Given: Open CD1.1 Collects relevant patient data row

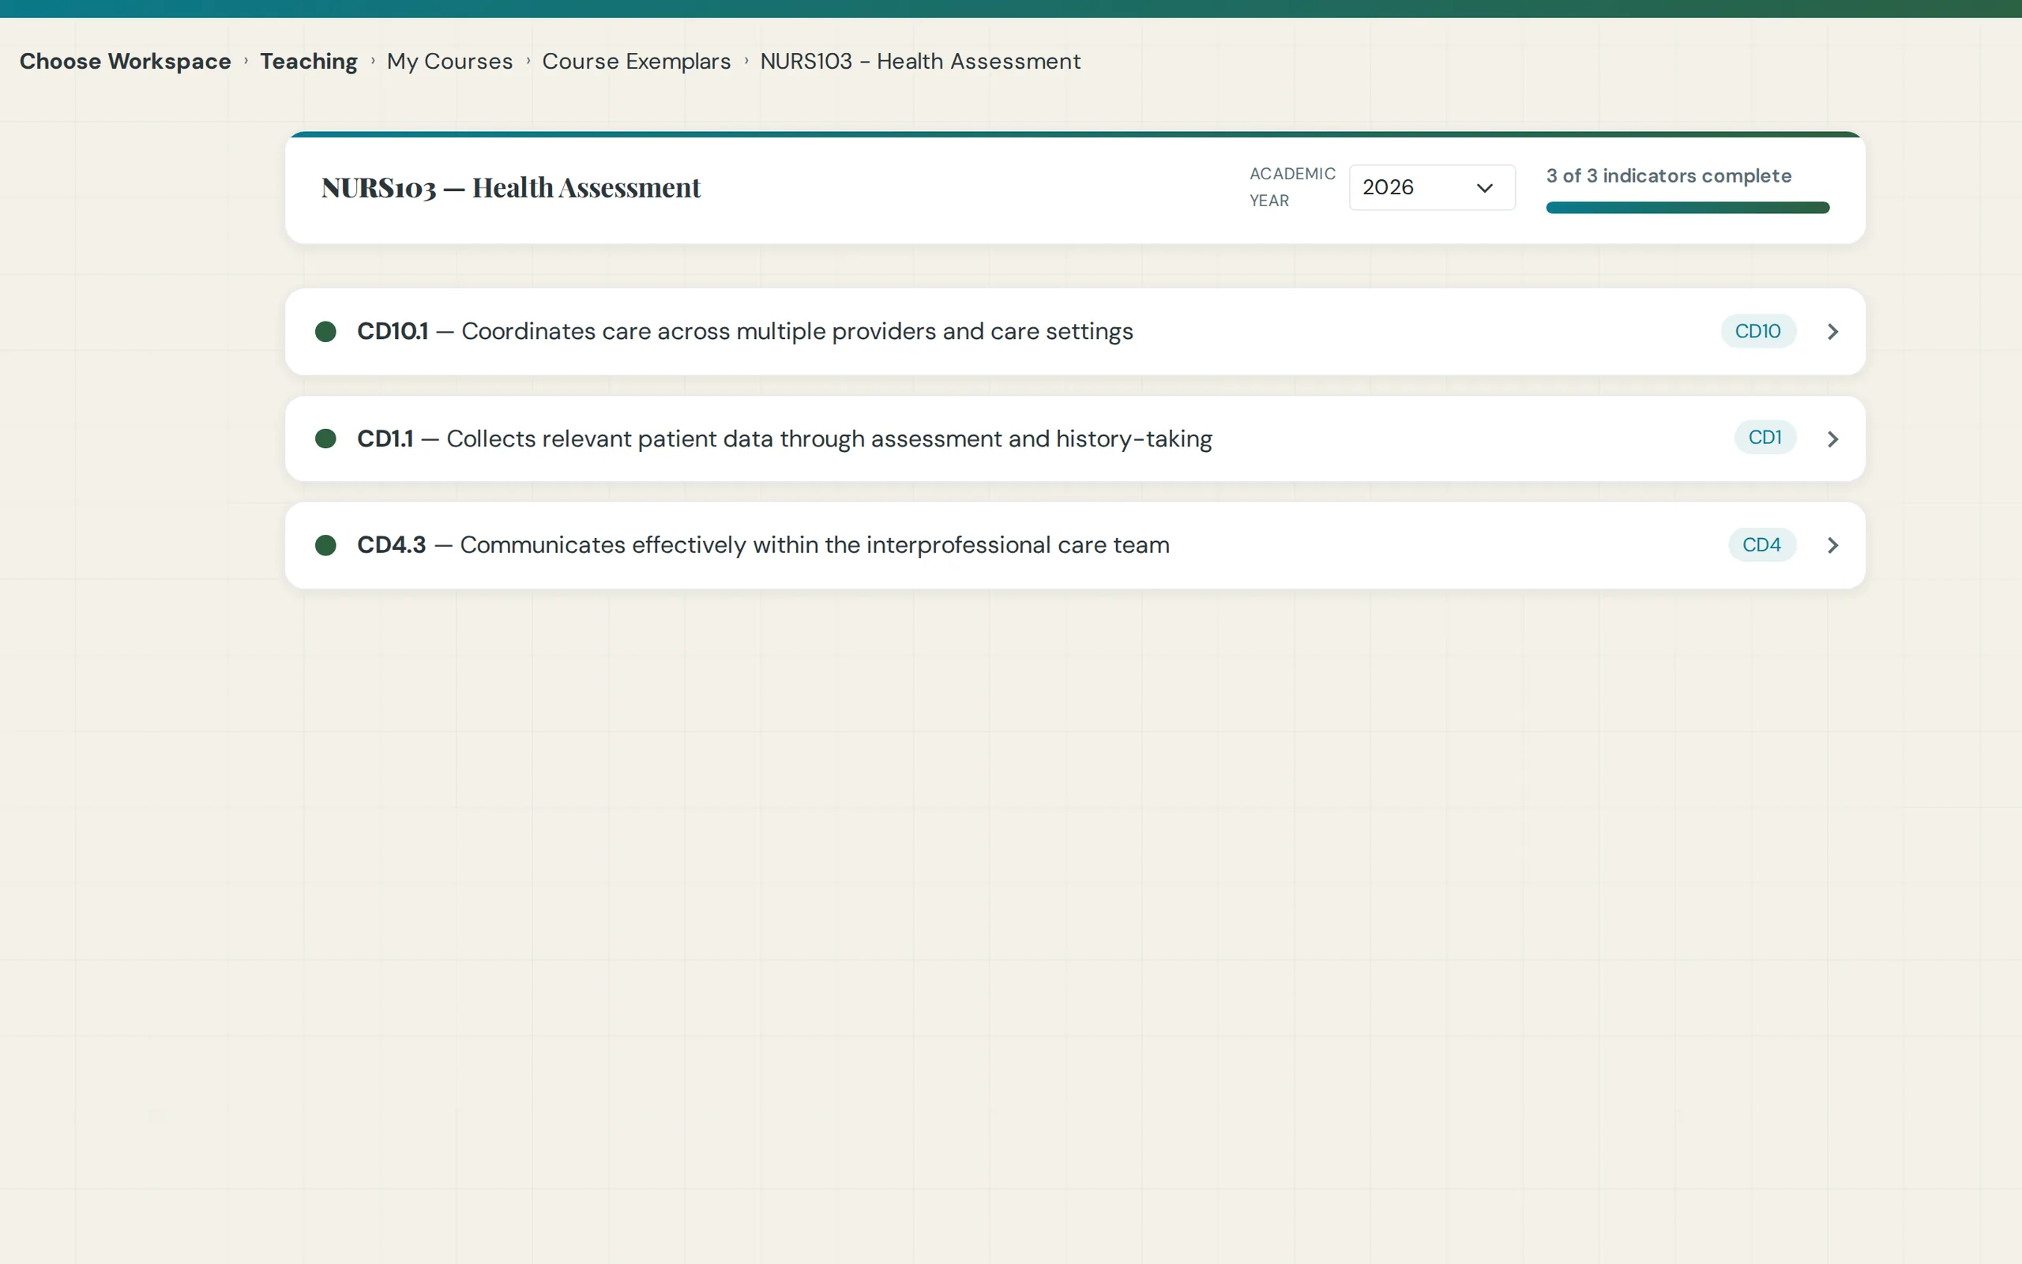Looking at the screenshot, I should click(x=1074, y=439).
